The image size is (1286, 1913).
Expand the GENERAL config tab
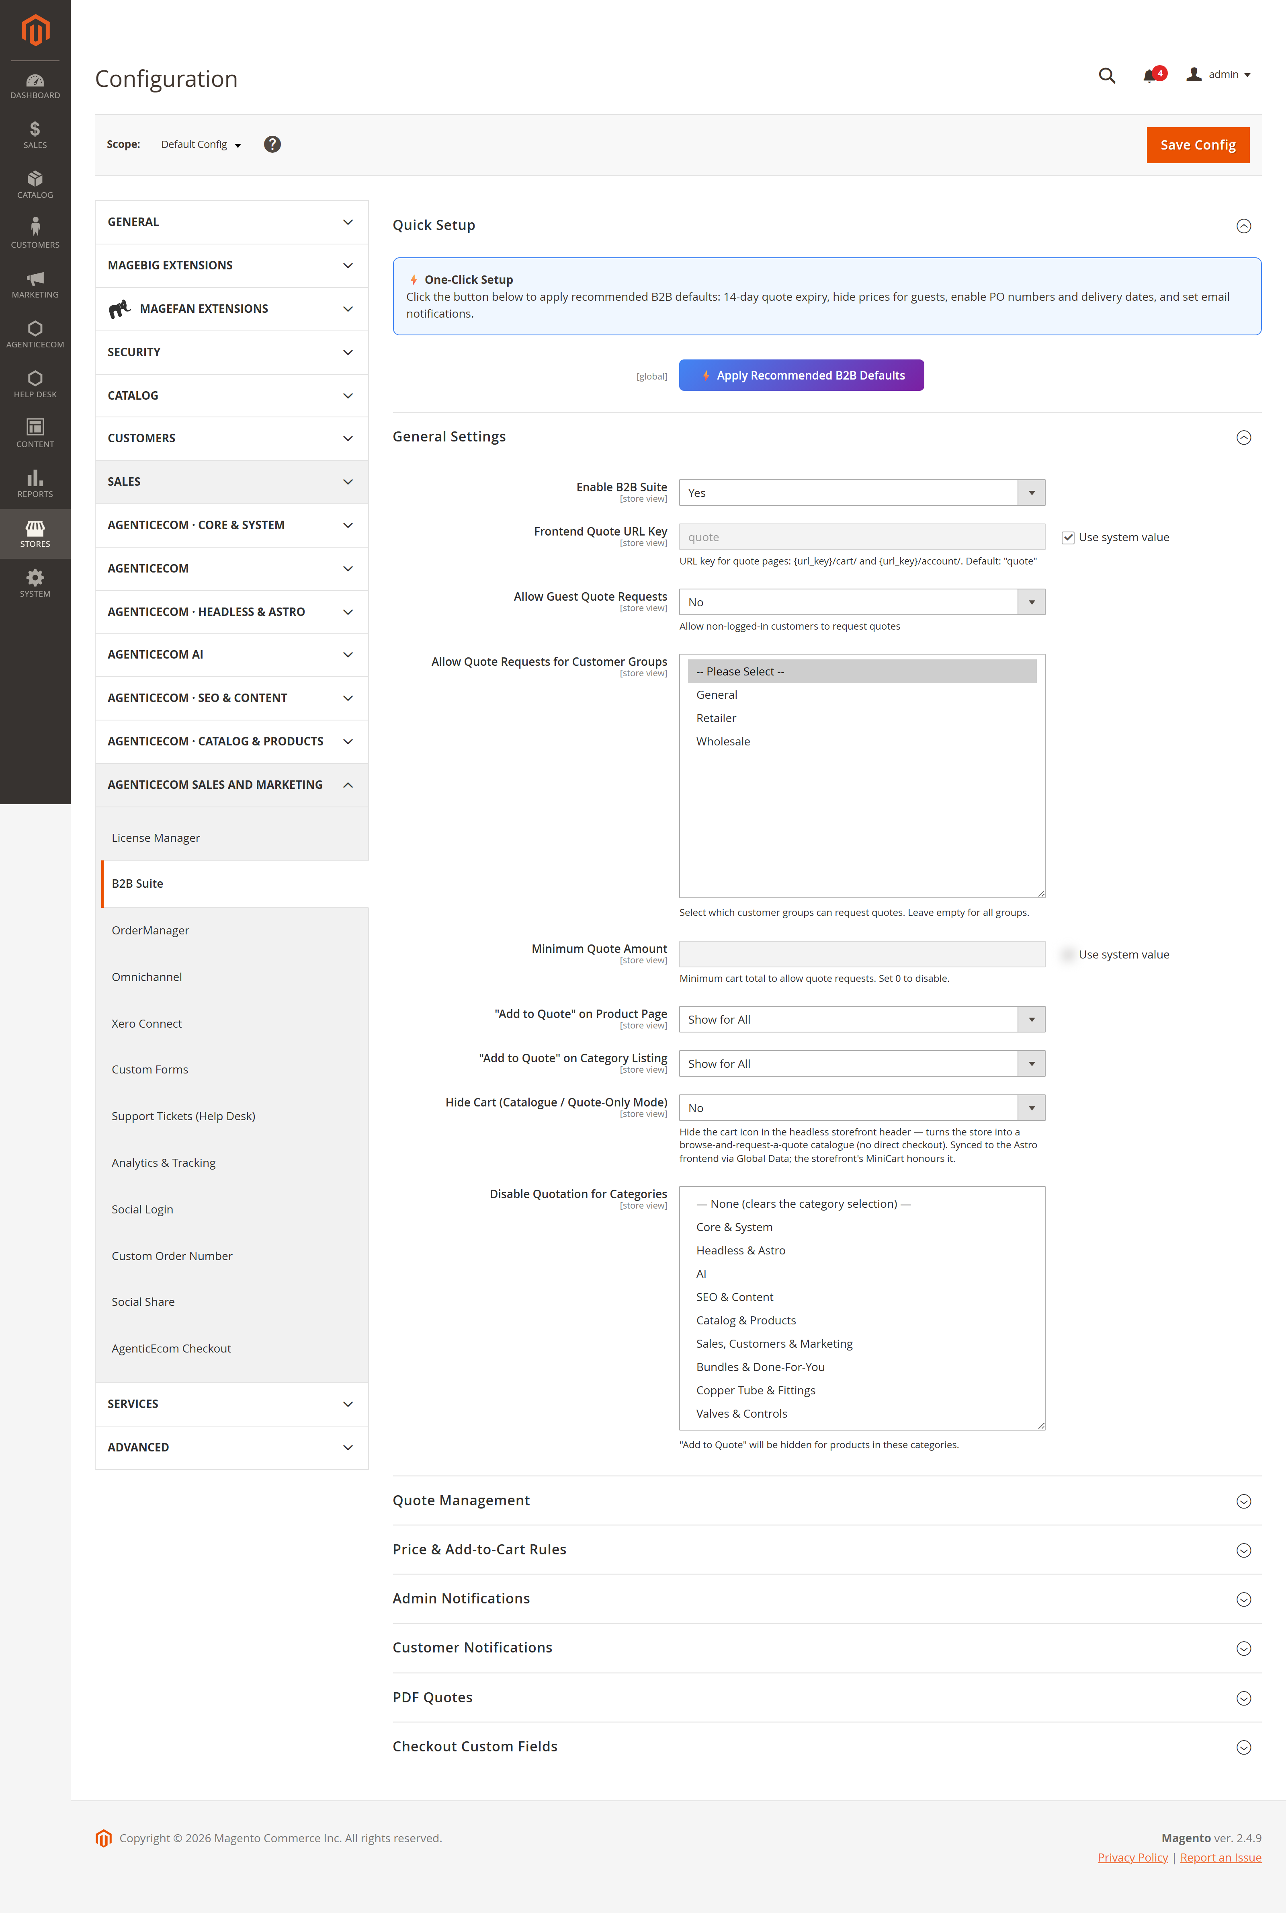[231, 222]
